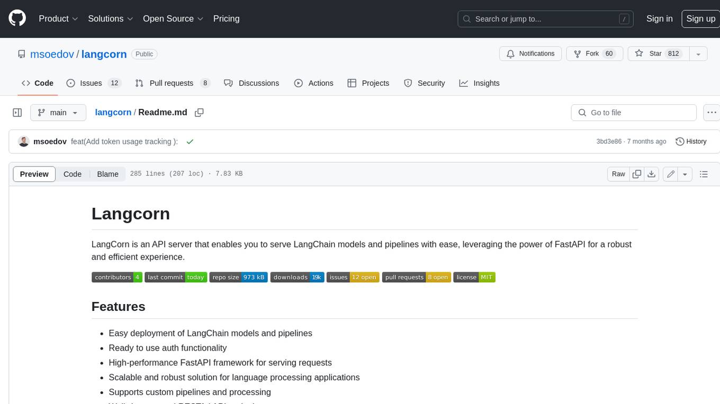Click the Notifications bell button
The width and height of the screenshot is (720, 404).
530,53
